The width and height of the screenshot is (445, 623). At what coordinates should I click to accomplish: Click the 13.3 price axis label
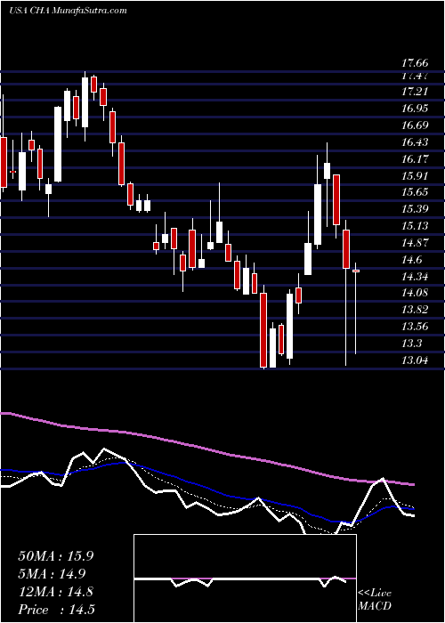(412, 344)
